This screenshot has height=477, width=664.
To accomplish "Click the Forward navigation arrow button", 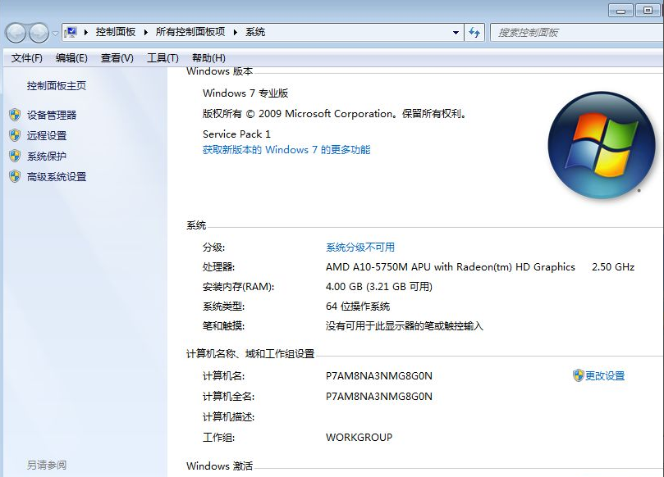I will 39,33.
